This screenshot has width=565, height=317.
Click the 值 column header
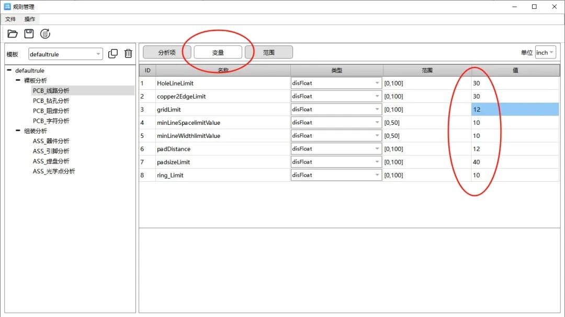coord(515,70)
